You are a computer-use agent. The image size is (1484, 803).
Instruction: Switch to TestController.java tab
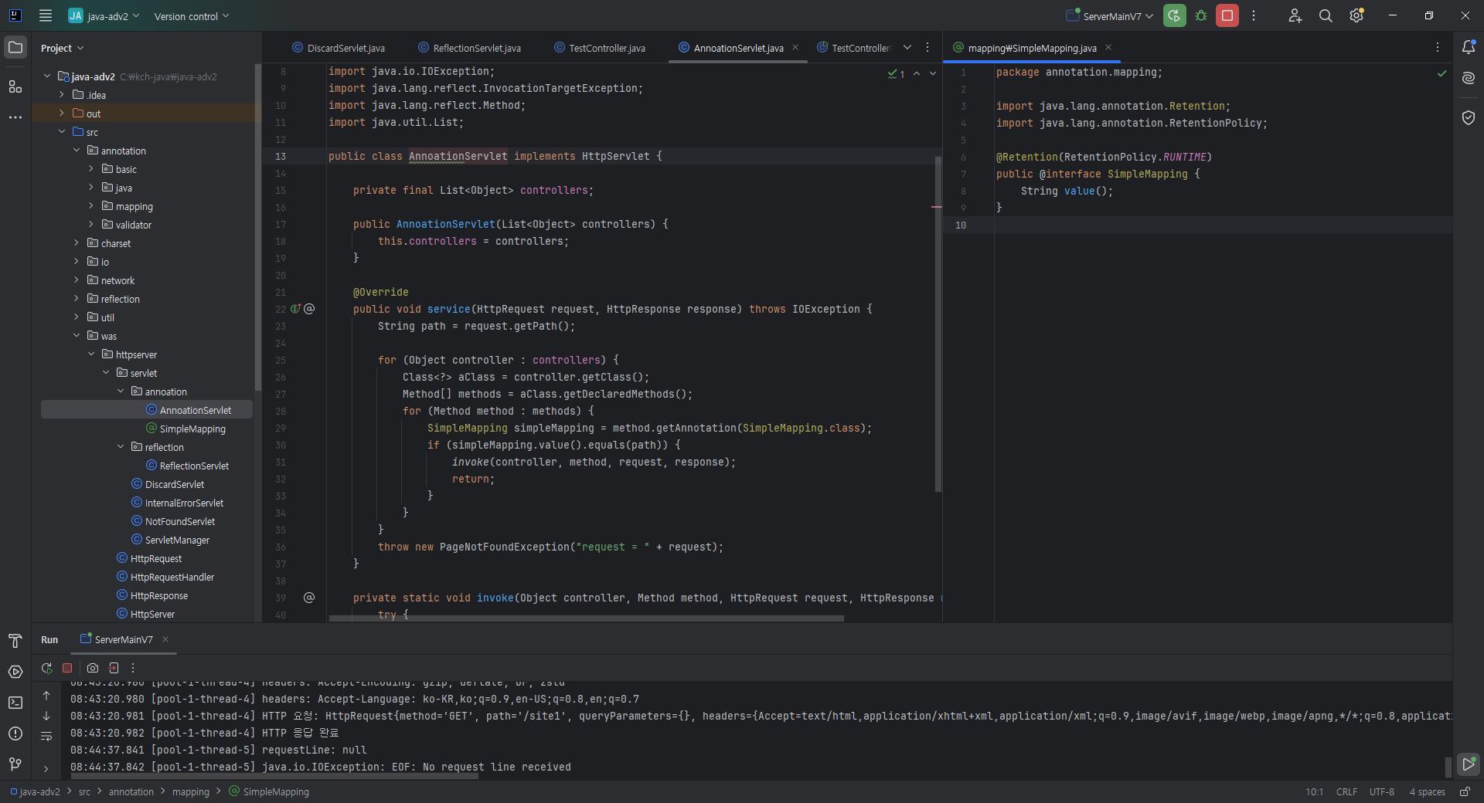click(600, 48)
